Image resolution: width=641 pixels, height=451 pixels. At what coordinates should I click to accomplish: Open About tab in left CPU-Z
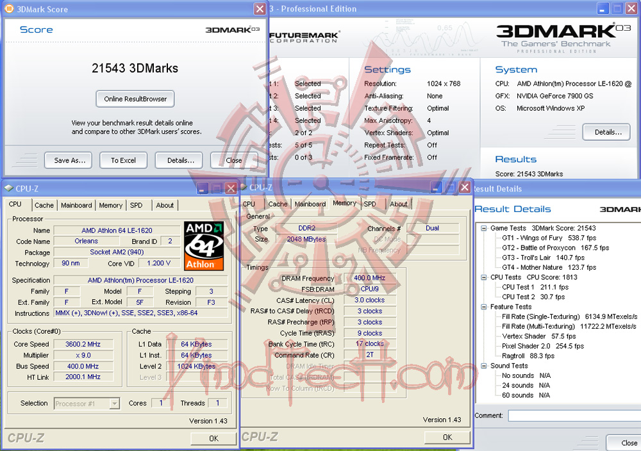point(165,205)
